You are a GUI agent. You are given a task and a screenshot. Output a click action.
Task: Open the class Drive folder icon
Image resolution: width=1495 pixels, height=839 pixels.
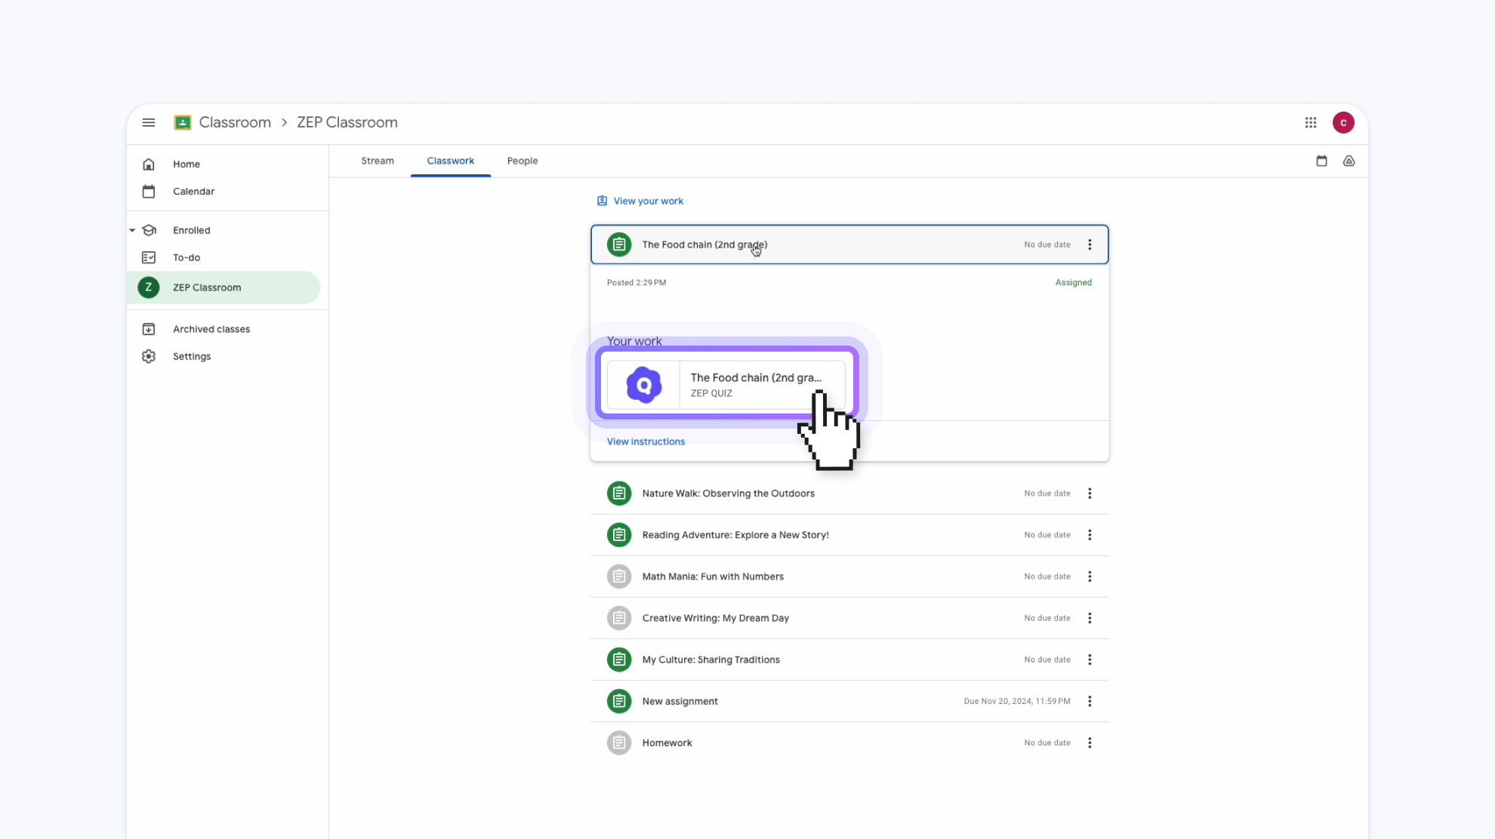click(x=1349, y=161)
